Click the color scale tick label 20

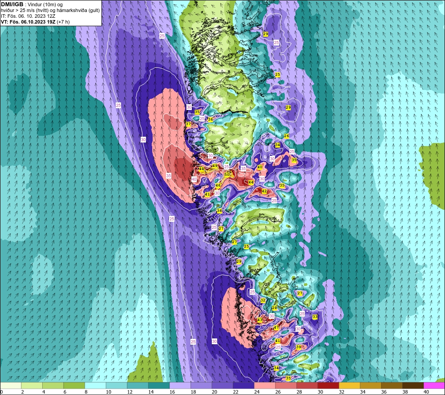pos(214,392)
